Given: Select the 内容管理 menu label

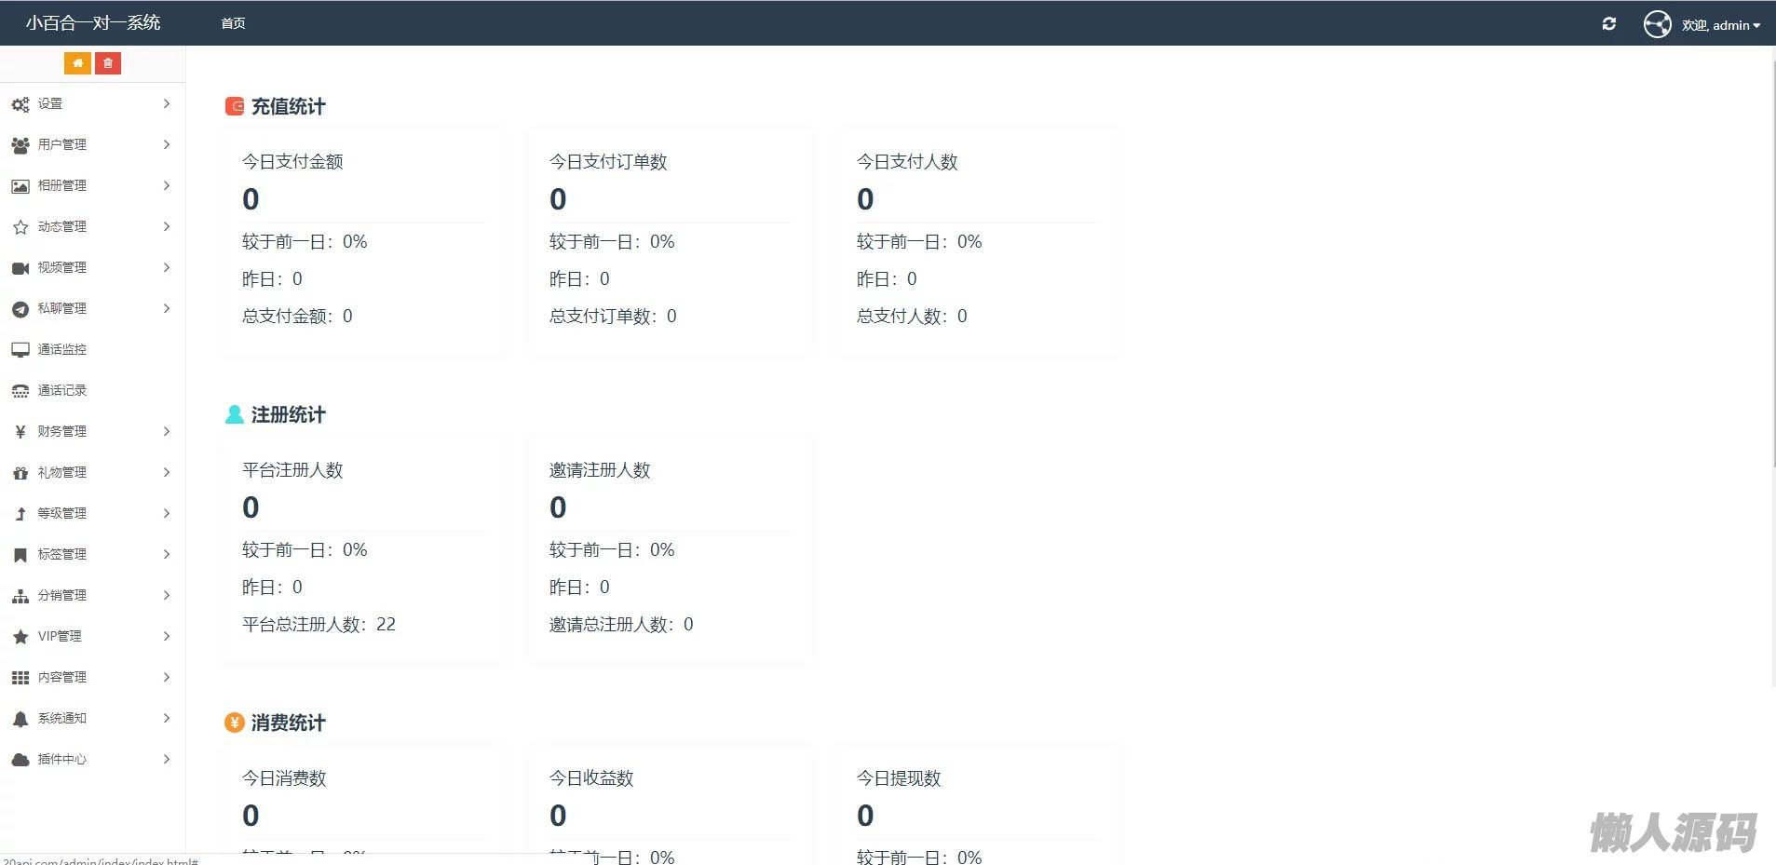Looking at the screenshot, I should 62,677.
